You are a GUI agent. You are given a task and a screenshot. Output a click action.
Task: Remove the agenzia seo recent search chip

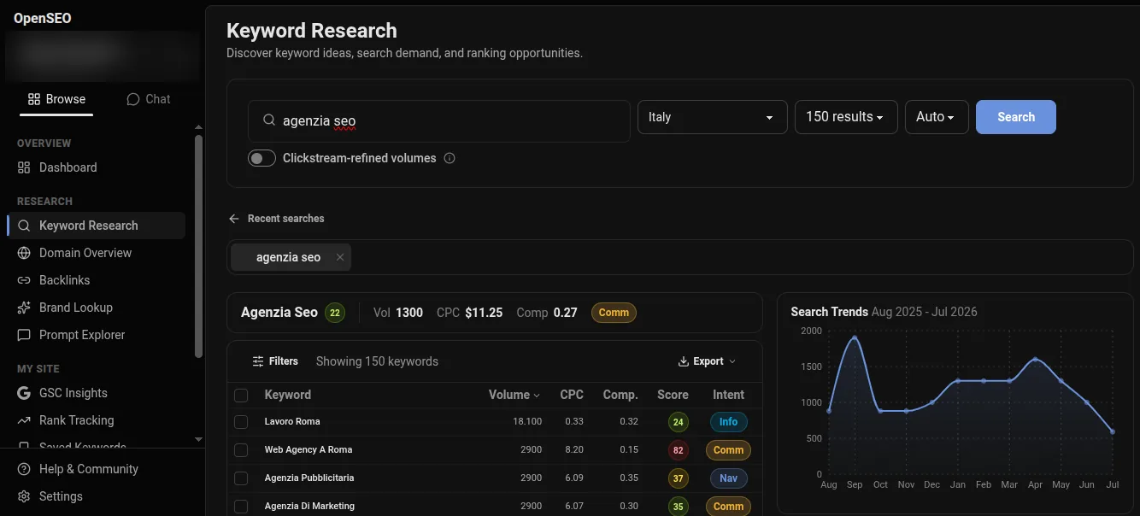coord(340,257)
